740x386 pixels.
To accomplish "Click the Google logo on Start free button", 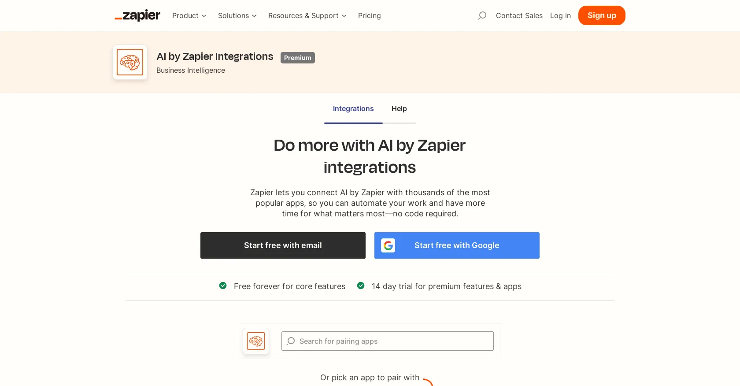I will pos(388,245).
